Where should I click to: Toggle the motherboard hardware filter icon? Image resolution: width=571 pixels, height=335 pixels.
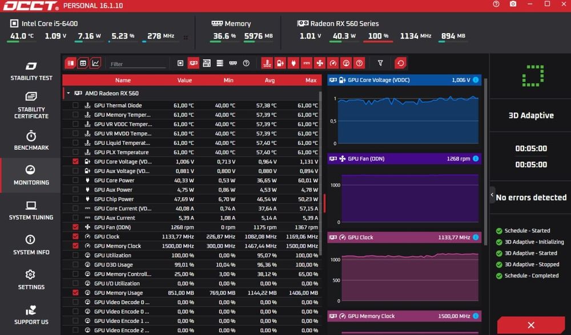click(207, 63)
